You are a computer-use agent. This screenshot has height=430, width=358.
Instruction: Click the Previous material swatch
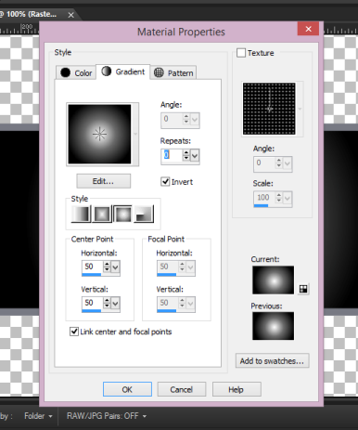point(274,326)
